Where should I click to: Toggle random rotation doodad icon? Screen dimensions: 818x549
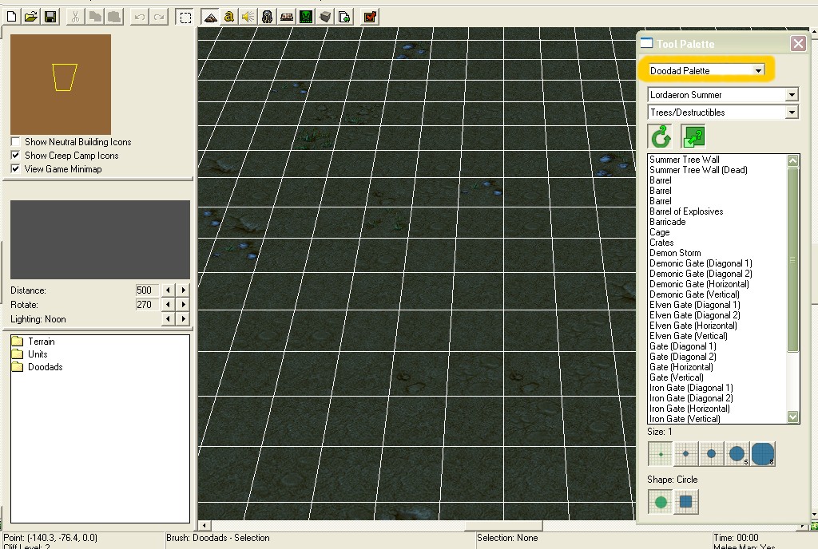coord(661,137)
